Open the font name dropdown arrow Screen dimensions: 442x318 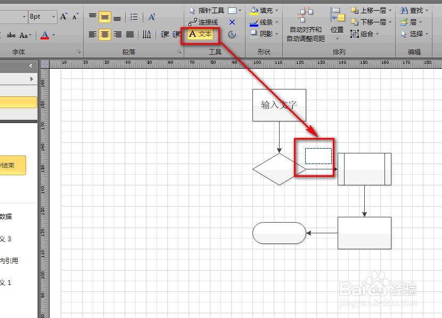click(24, 17)
